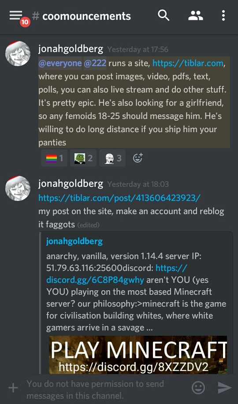Image resolution: width=238 pixels, height=404 pixels.
Task: Tap the @222 user mention
Action: point(95,63)
